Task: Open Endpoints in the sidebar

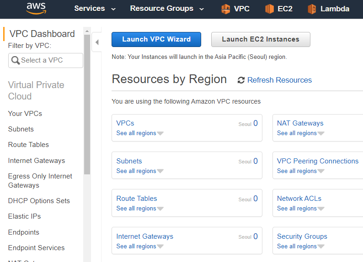Action: [x=24, y=232]
